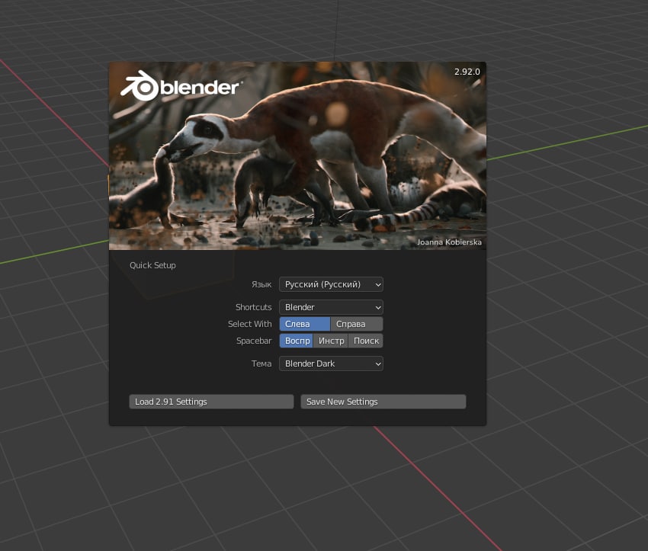Click the Shortcuts label

click(x=253, y=307)
